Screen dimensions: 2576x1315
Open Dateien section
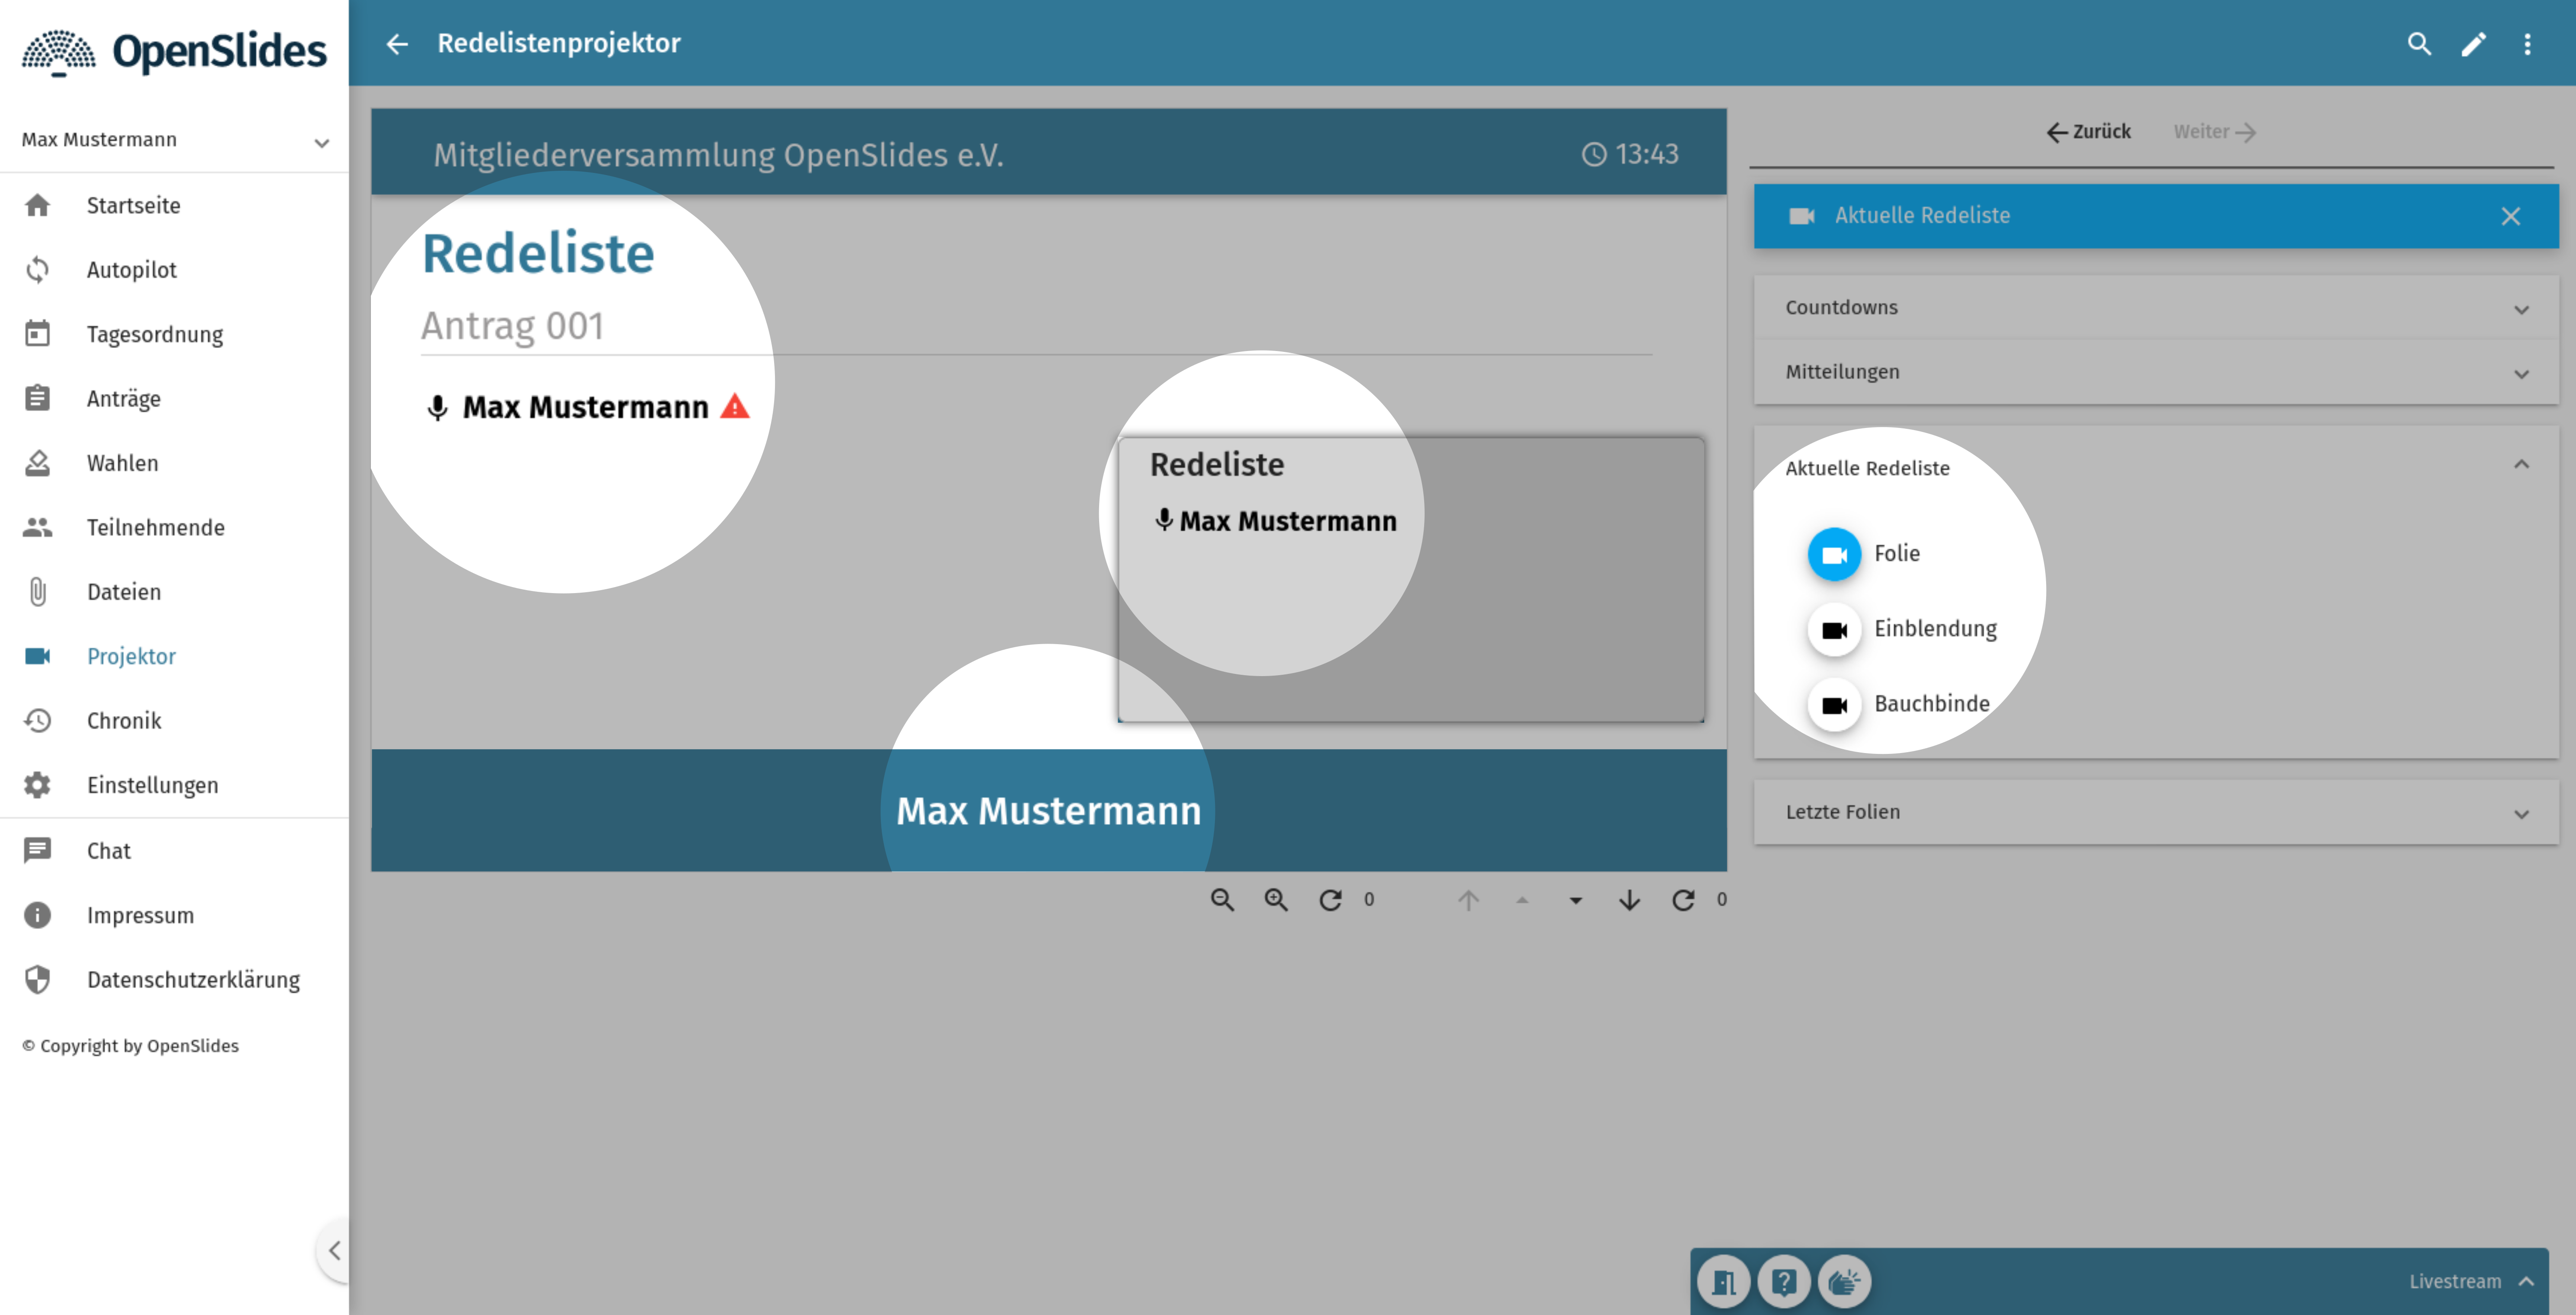click(175, 592)
